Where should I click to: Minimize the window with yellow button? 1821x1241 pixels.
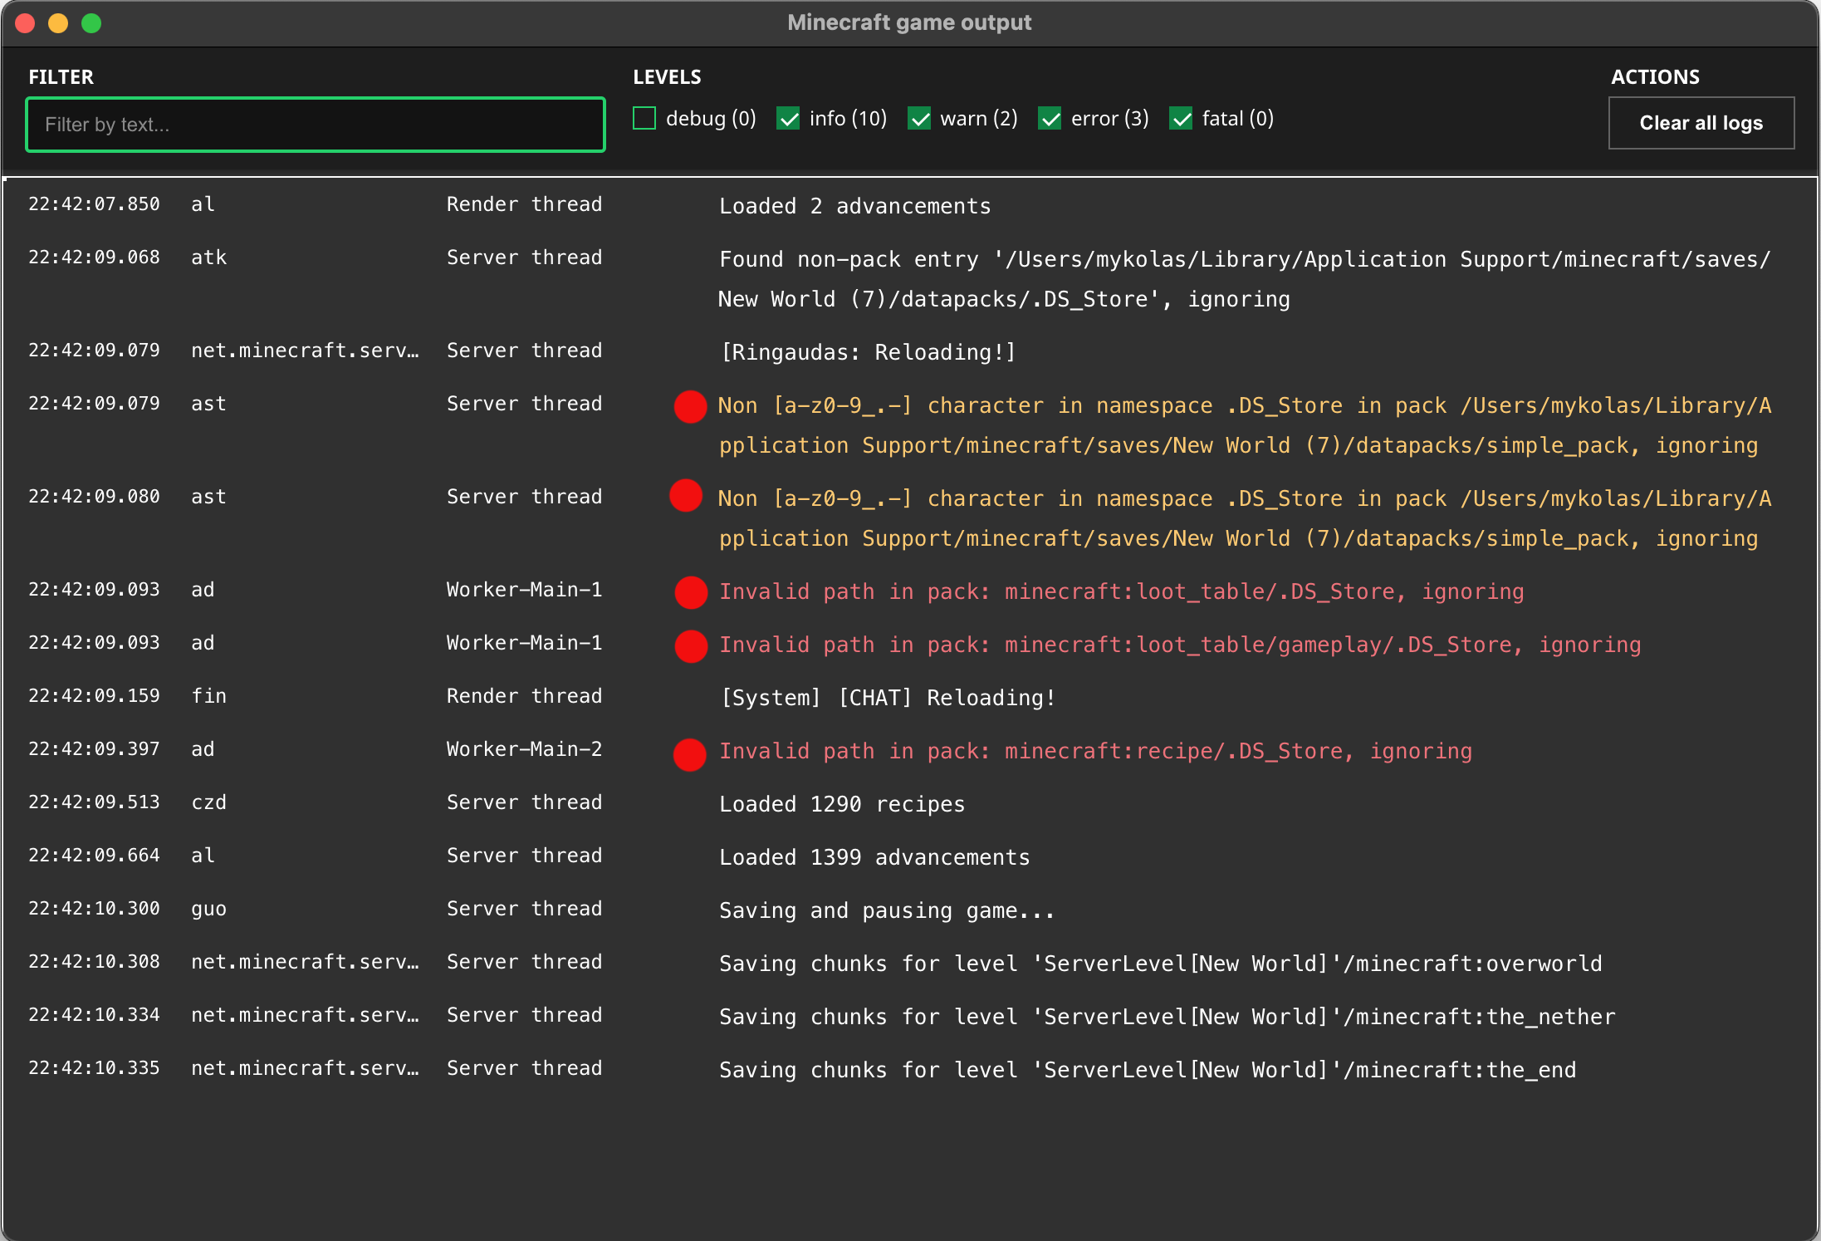[58, 23]
